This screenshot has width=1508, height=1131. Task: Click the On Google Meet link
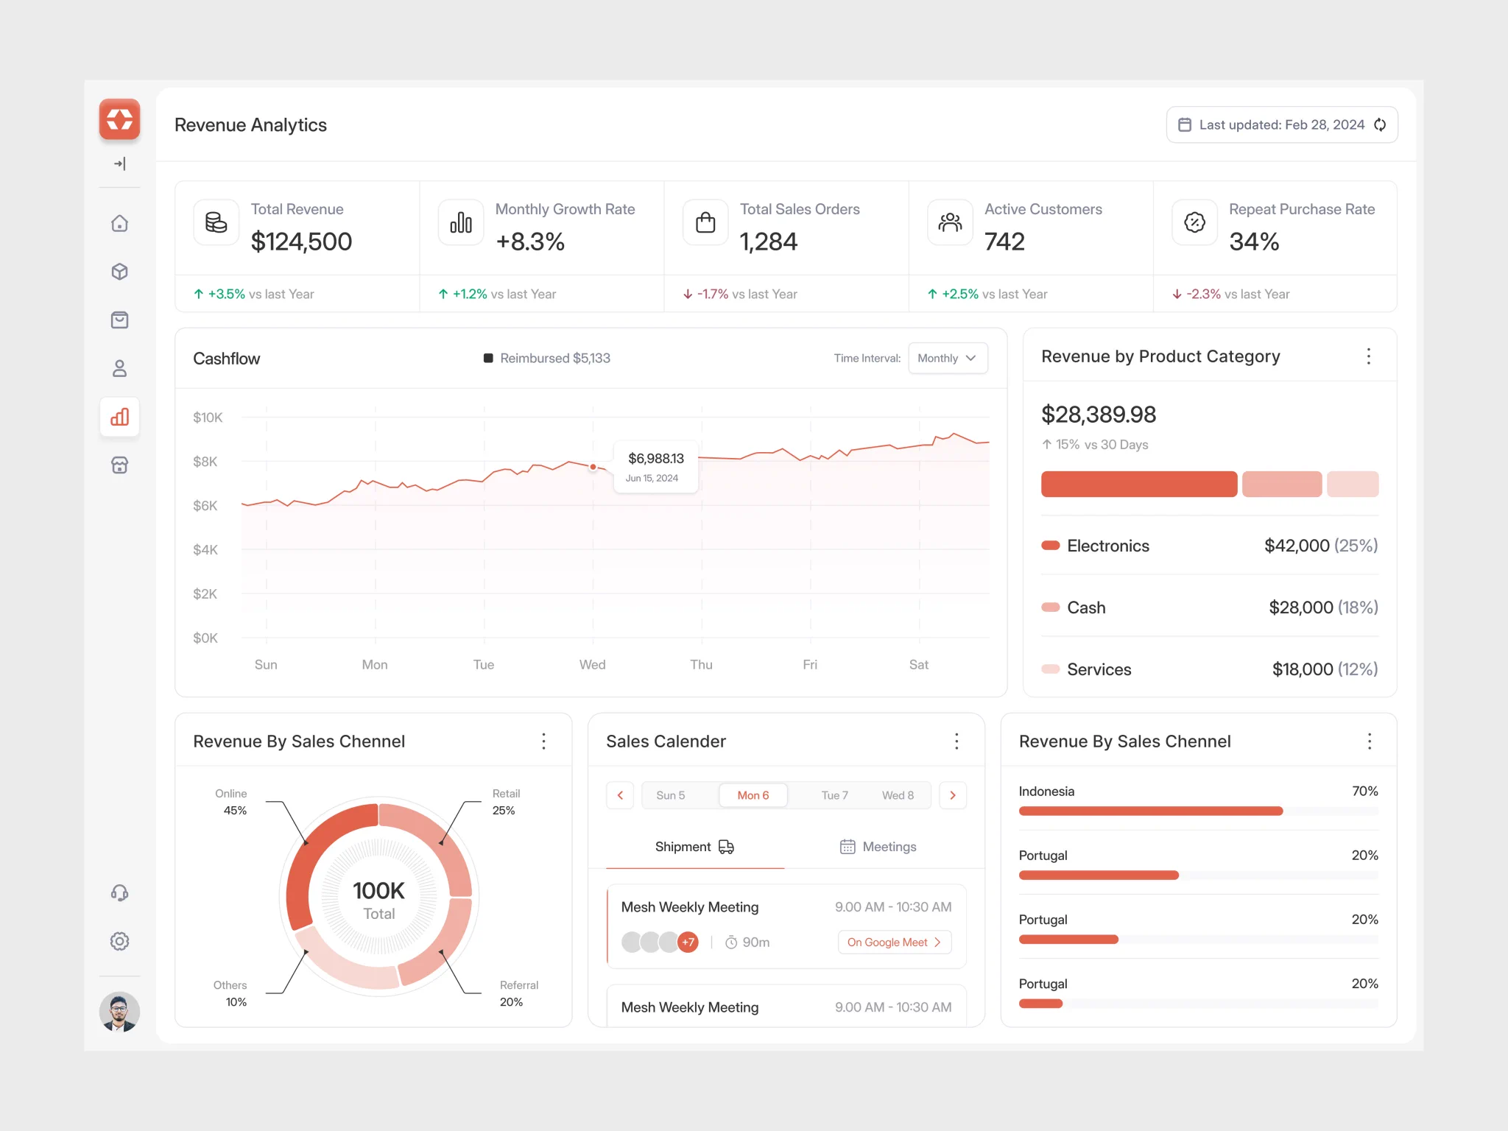coord(895,942)
